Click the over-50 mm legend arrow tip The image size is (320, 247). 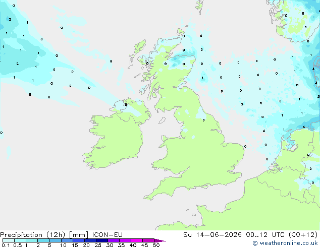pyautogui.click(x=160, y=240)
